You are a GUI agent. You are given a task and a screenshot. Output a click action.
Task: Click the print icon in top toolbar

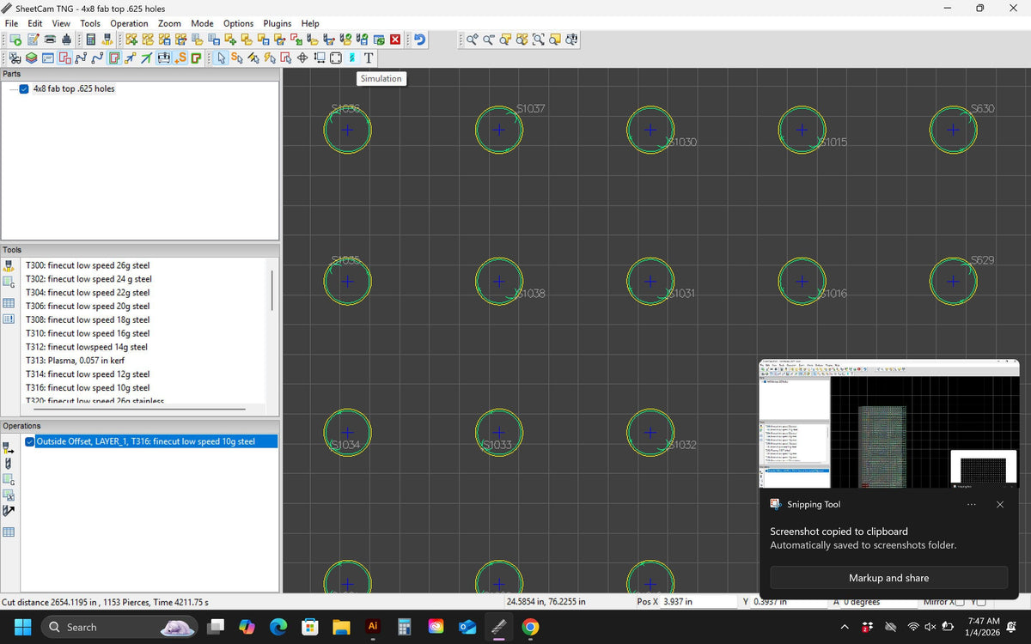50,39
